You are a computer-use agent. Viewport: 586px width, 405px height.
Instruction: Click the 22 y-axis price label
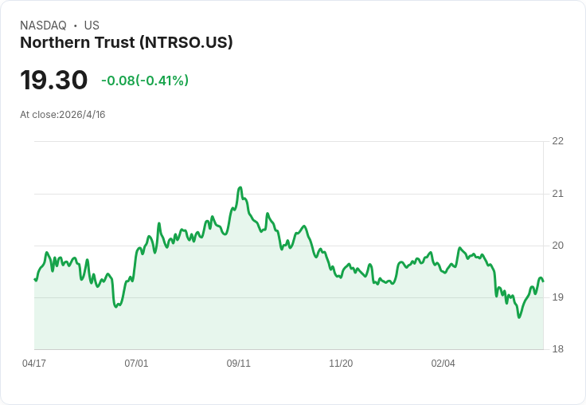click(x=557, y=141)
